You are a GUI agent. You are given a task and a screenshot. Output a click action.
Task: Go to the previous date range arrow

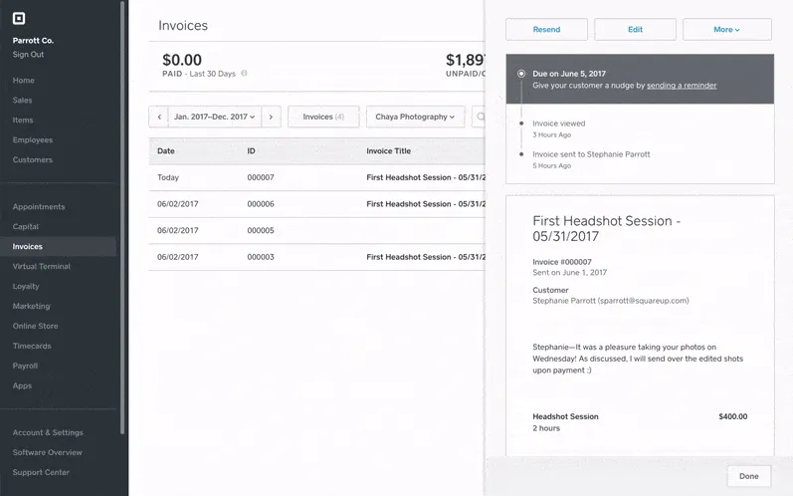(x=159, y=117)
